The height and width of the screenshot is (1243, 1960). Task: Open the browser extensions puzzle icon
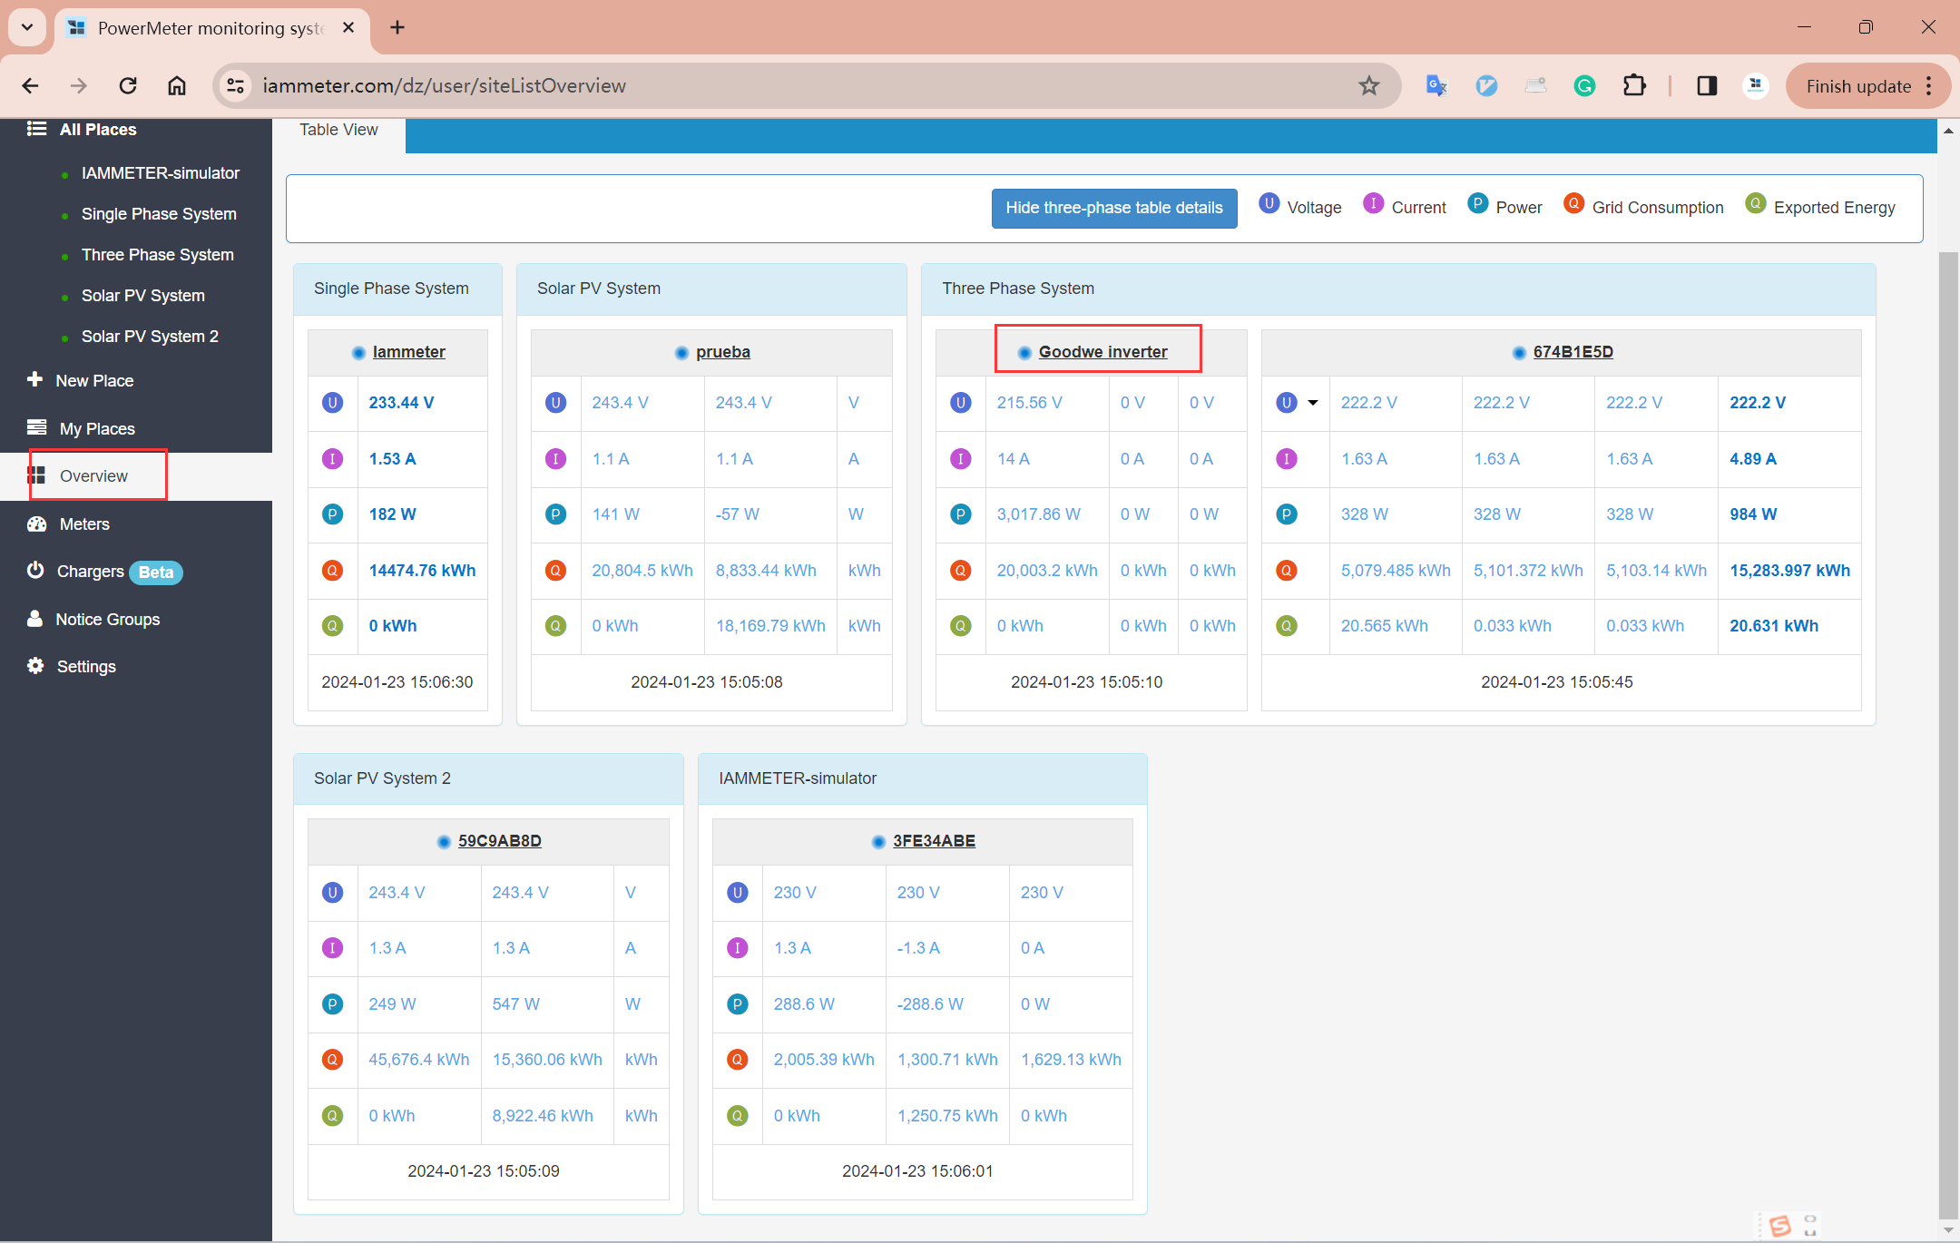pyautogui.click(x=1634, y=86)
